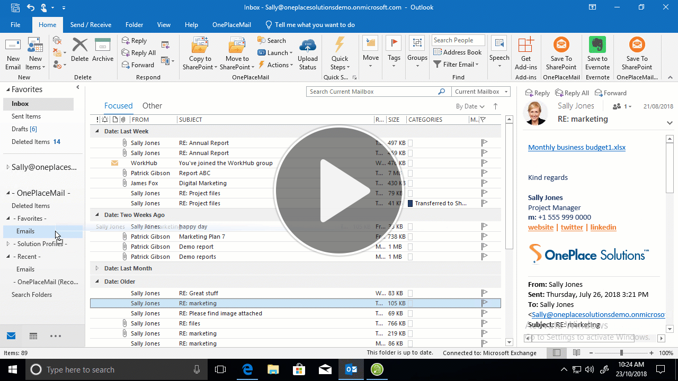Open Save to Evernote

(597, 53)
